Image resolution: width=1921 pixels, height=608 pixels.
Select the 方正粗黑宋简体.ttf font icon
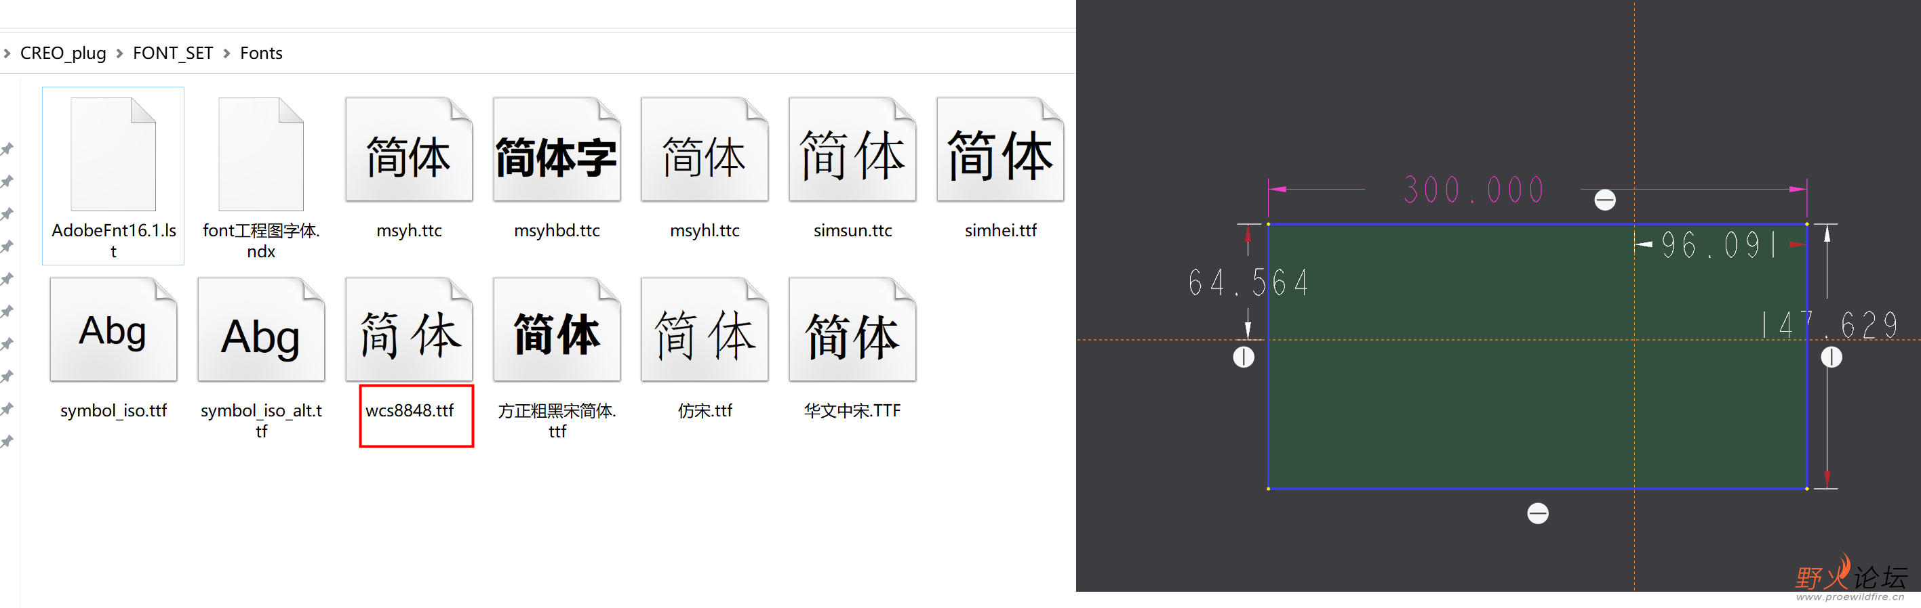point(556,330)
